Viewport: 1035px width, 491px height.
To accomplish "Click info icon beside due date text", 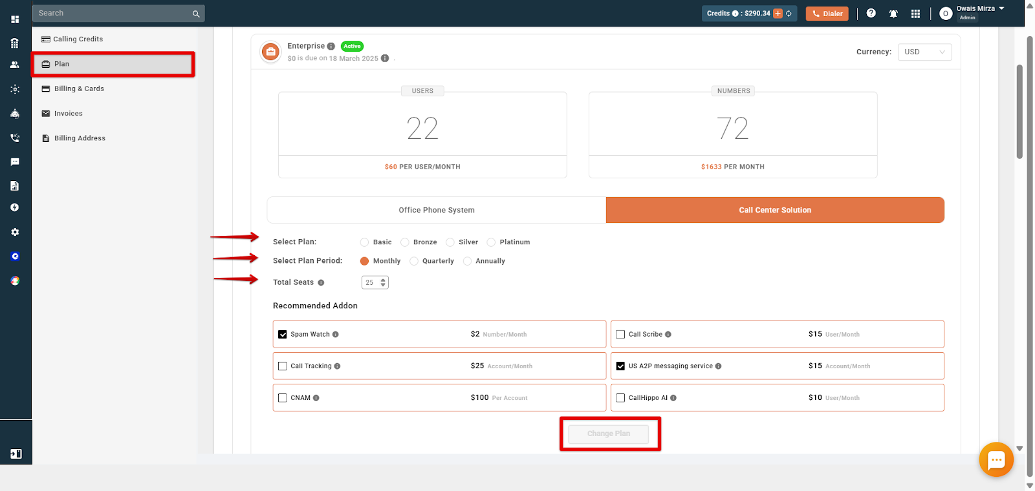I will (x=385, y=58).
